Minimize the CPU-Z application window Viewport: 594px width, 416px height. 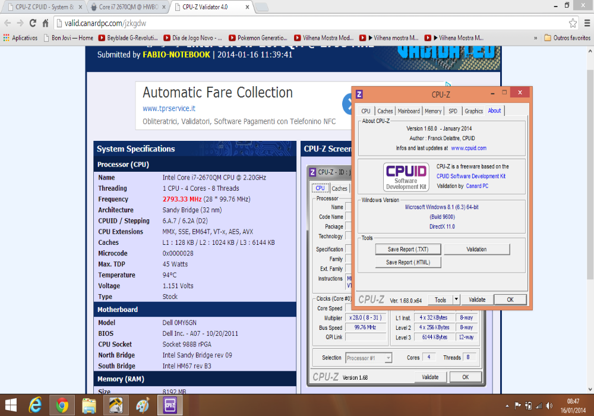pyautogui.click(x=492, y=93)
